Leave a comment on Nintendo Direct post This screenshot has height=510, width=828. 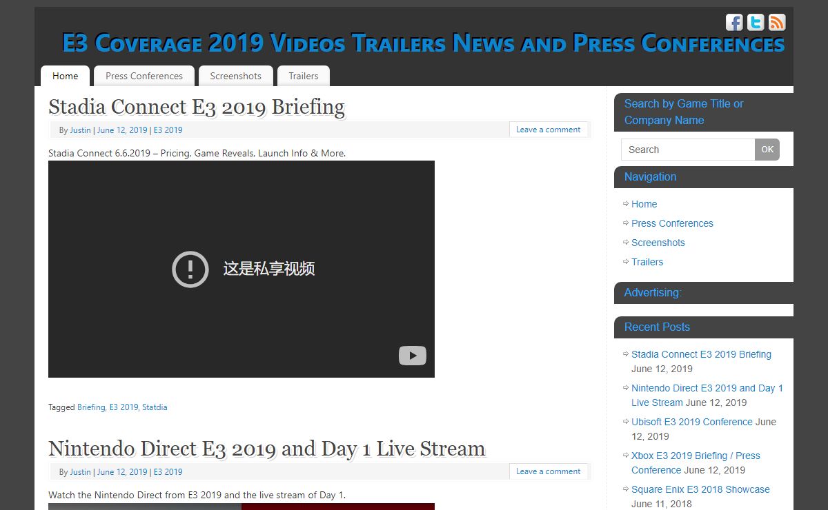tap(548, 471)
